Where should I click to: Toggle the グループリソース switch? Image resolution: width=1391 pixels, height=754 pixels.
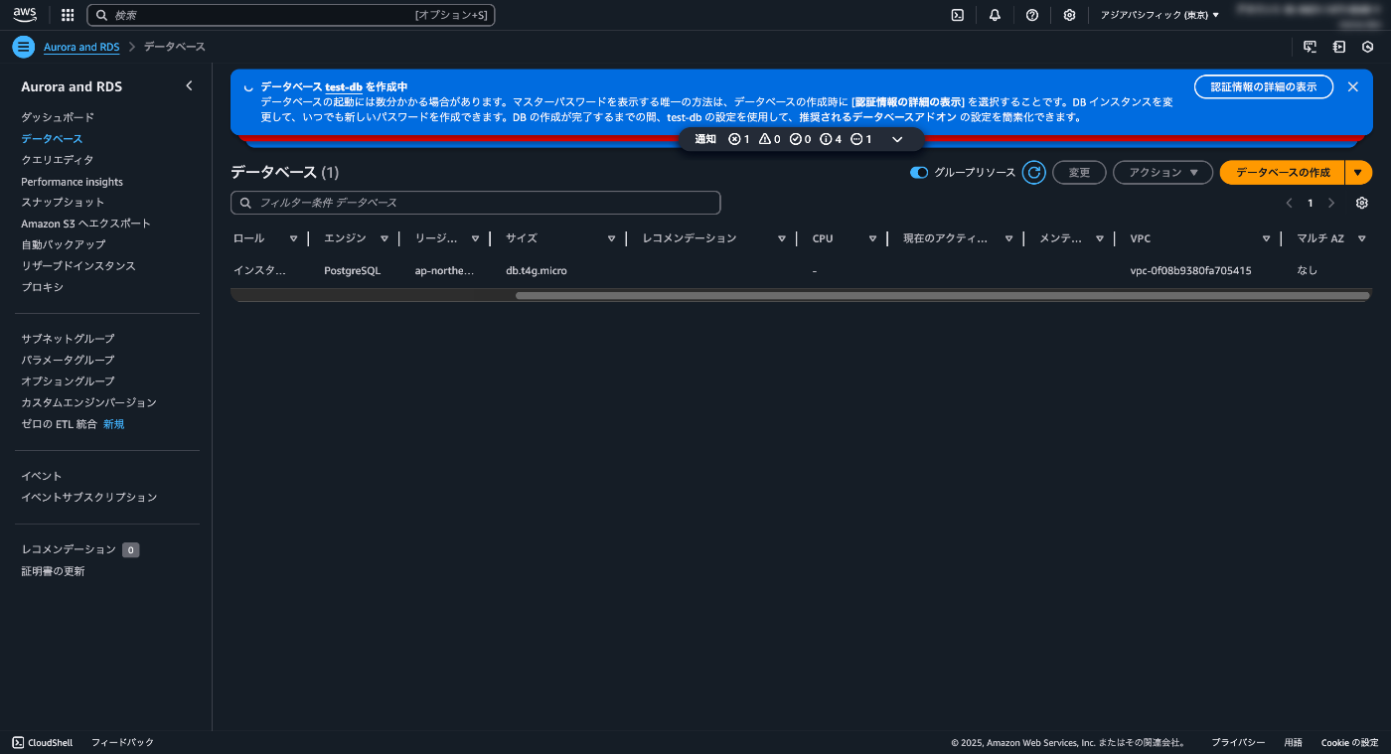point(919,173)
